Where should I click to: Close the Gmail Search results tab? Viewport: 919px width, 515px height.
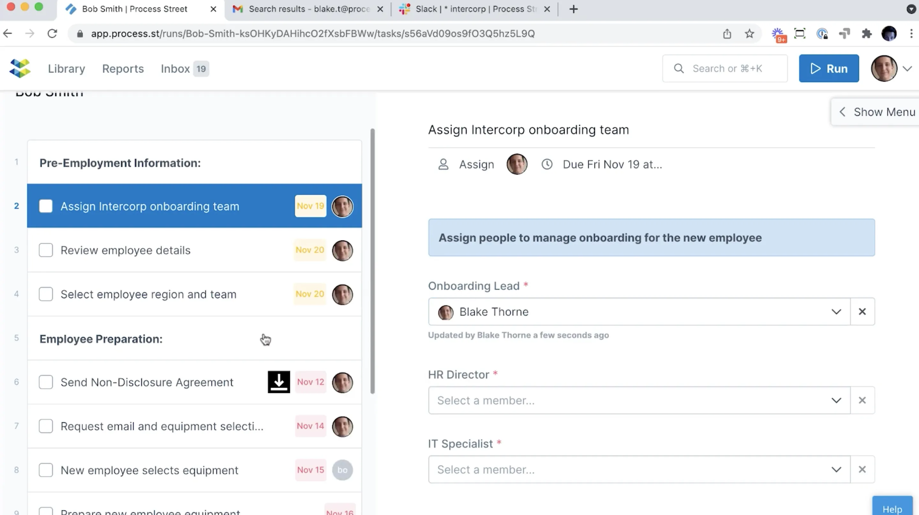click(380, 9)
